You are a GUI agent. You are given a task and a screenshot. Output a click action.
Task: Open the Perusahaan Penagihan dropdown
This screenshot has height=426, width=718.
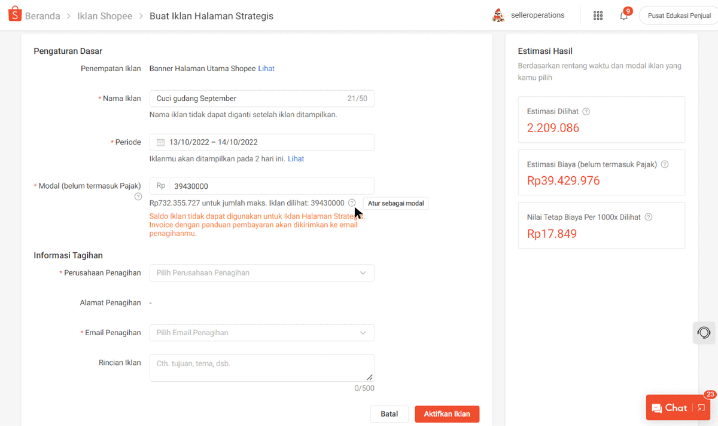(261, 272)
